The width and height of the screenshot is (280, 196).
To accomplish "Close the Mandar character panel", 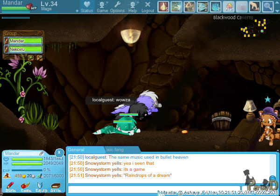I will pyautogui.click(x=59, y=153).
